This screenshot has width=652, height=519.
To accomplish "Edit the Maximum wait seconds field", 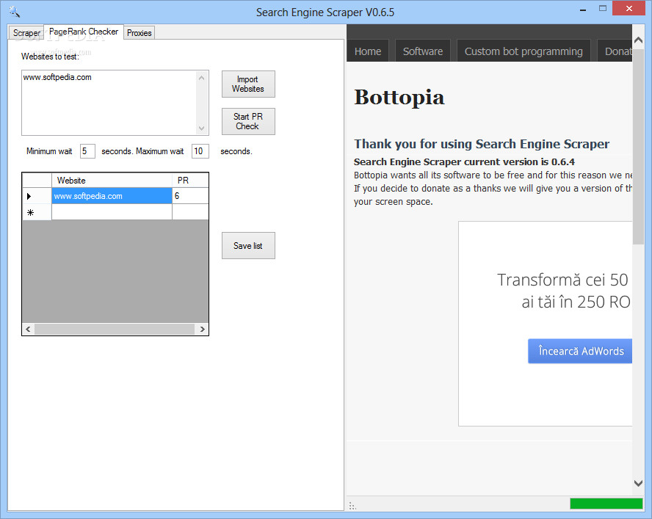I will tap(200, 151).
